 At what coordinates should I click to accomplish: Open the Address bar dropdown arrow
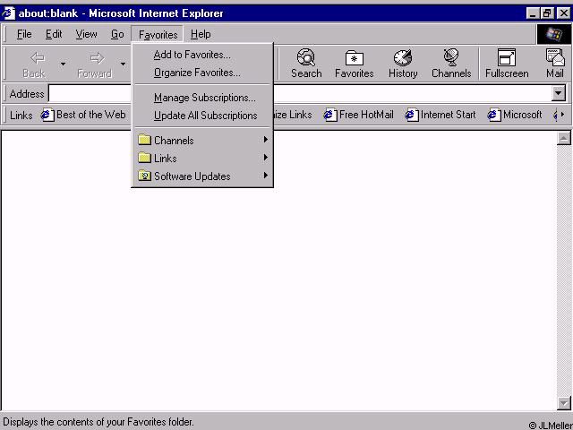coord(559,94)
